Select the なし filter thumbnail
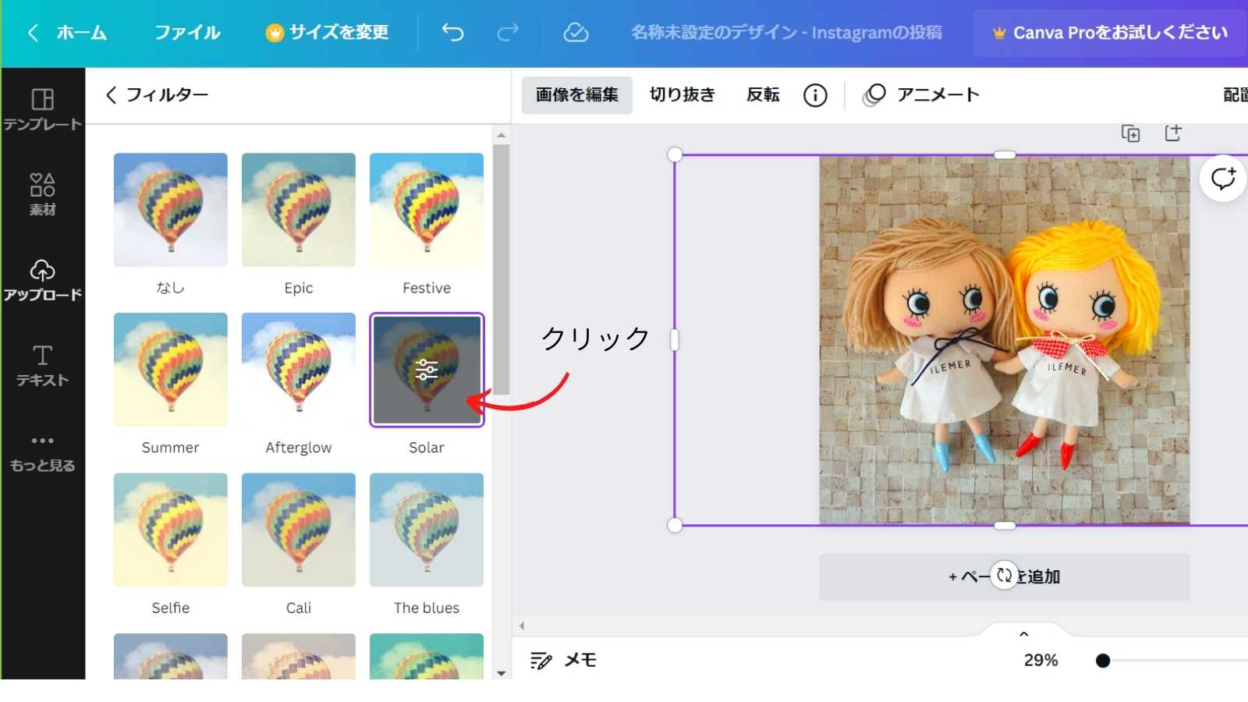 [x=171, y=210]
